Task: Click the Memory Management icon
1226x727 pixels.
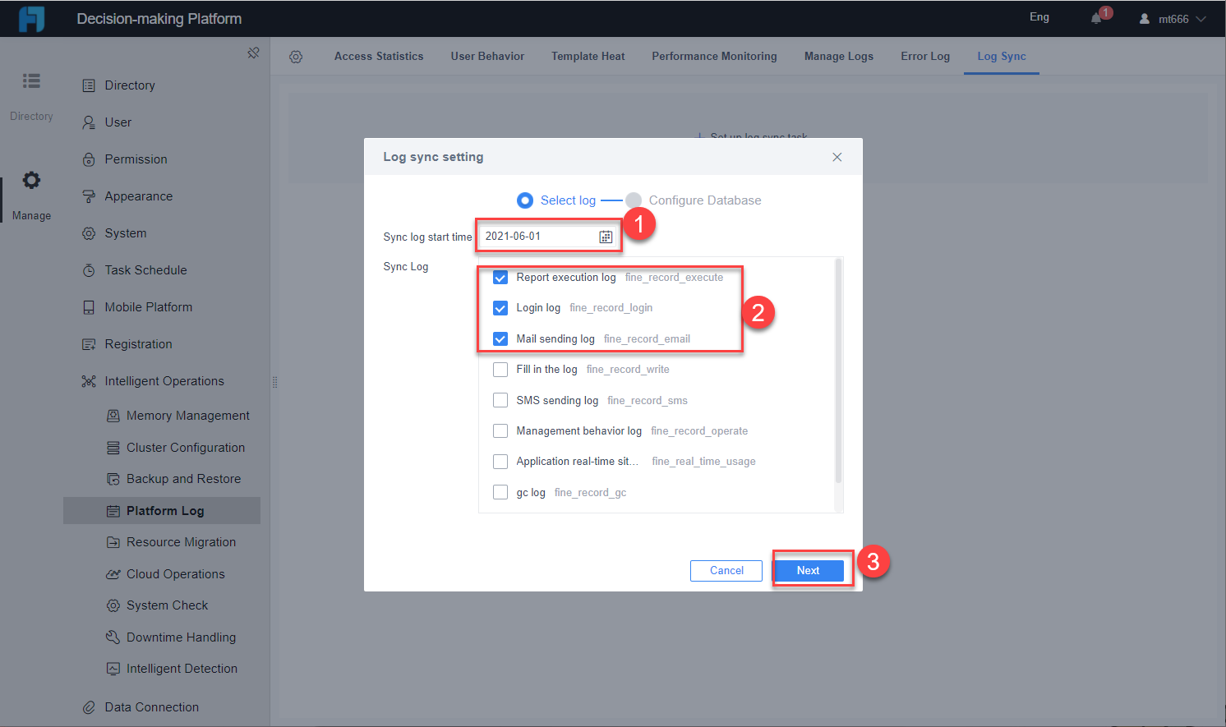Action: (x=113, y=416)
